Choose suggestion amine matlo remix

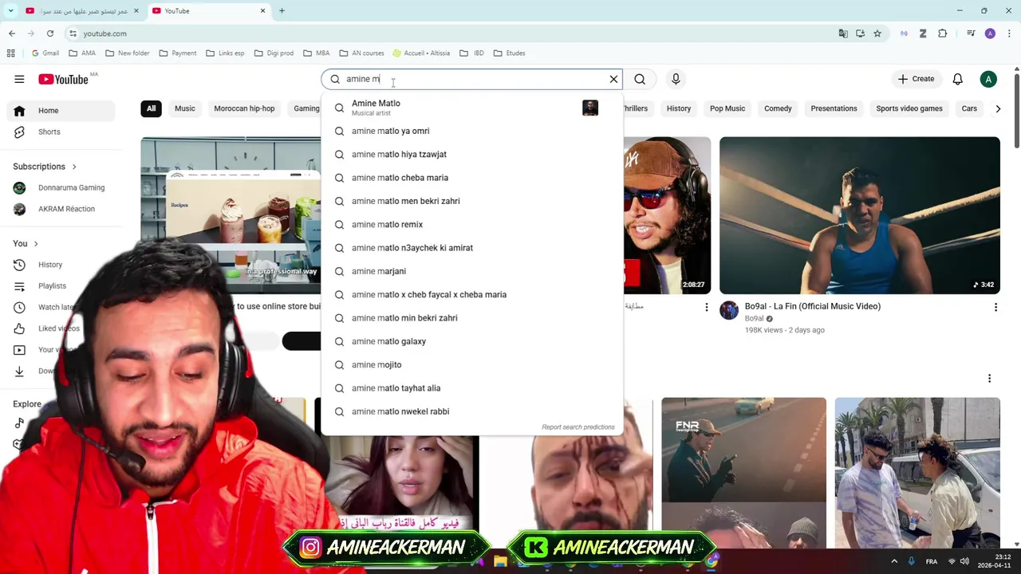(471, 225)
